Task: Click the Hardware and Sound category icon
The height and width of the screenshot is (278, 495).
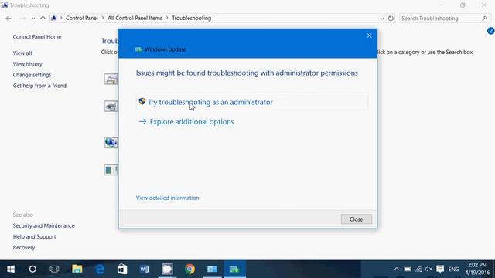Action: pyautogui.click(x=111, y=107)
